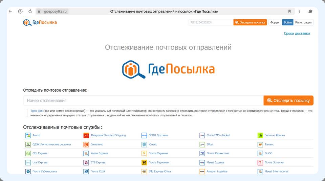Open the Регистрация page
This screenshot has height=181, width=325.
coord(303,22)
